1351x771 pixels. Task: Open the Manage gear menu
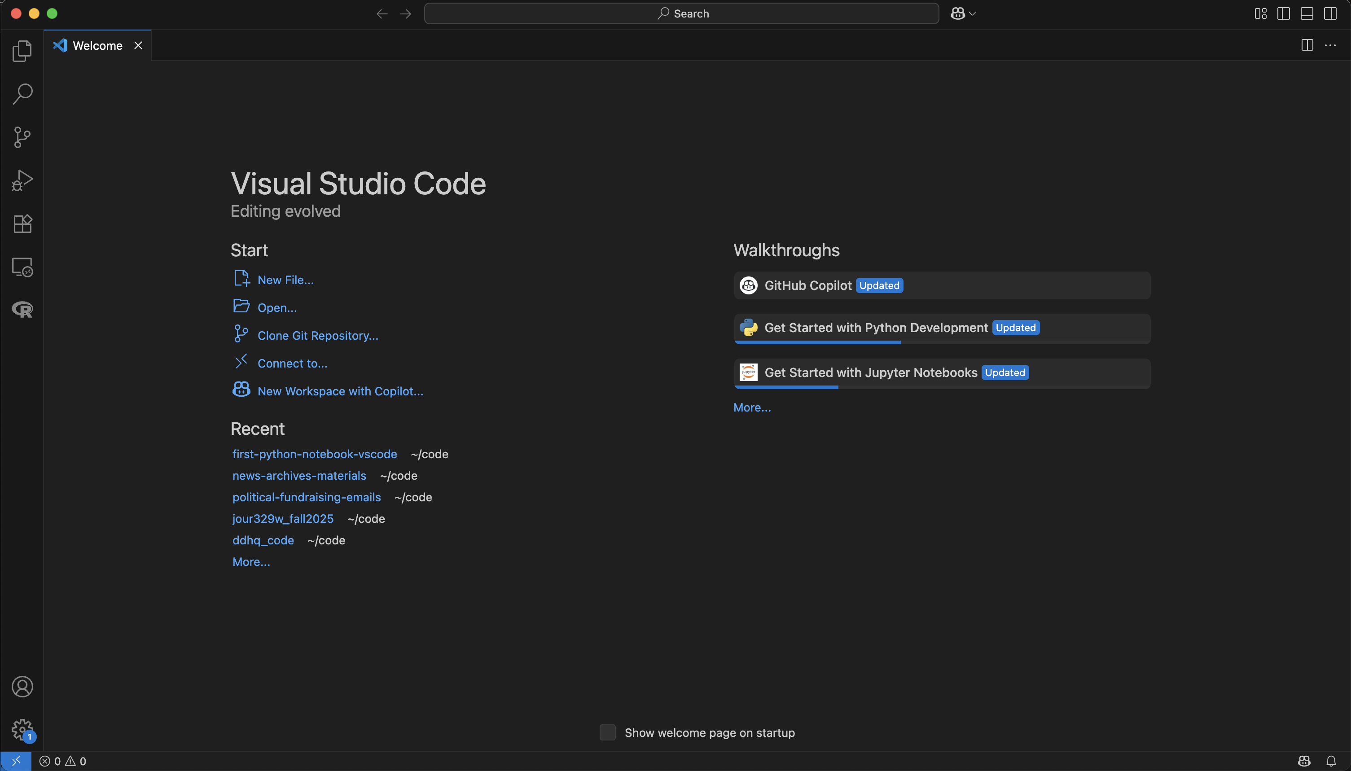pyautogui.click(x=22, y=730)
